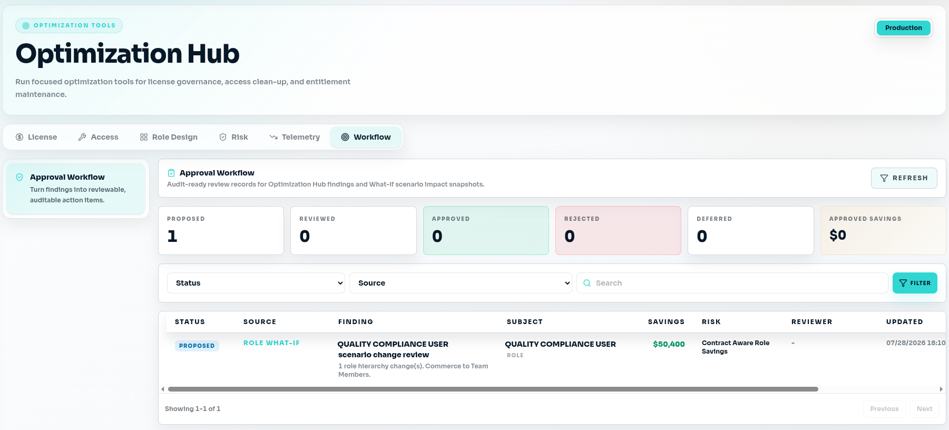Switch to the Access tab
The image size is (949, 430).
(x=99, y=137)
